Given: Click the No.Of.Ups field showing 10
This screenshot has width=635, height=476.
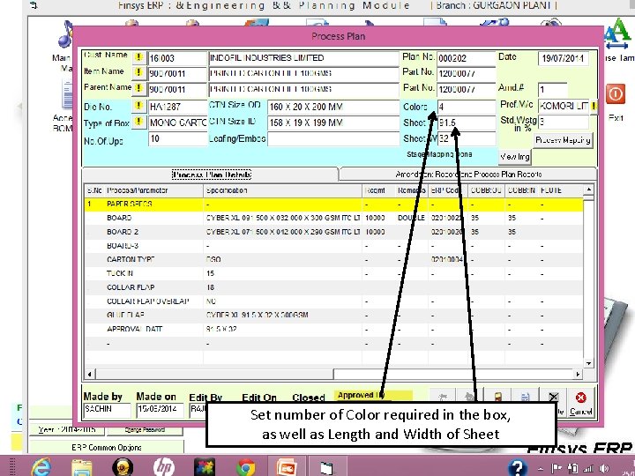Looking at the screenshot, I should coord(177,139).
